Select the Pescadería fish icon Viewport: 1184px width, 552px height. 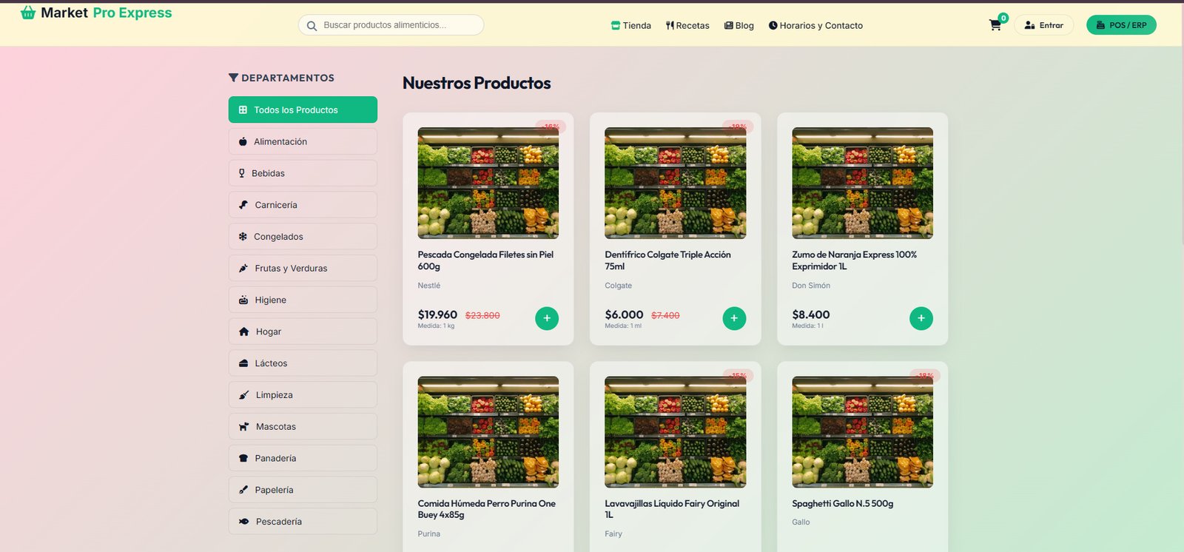point(244,522)
